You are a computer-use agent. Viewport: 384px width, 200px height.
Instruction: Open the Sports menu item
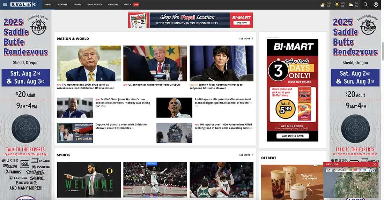(x=77, y=5)
